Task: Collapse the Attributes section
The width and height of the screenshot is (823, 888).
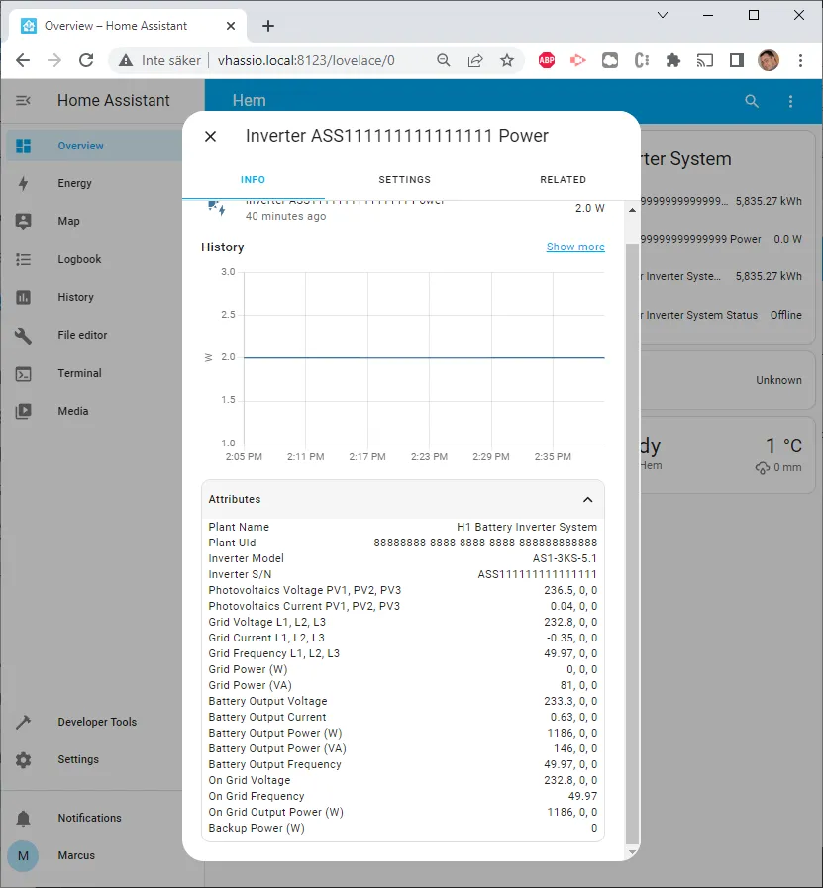Action: 588,500
